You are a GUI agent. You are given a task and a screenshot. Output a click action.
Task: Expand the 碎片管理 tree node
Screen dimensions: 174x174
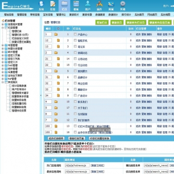(x=2, y=52)
